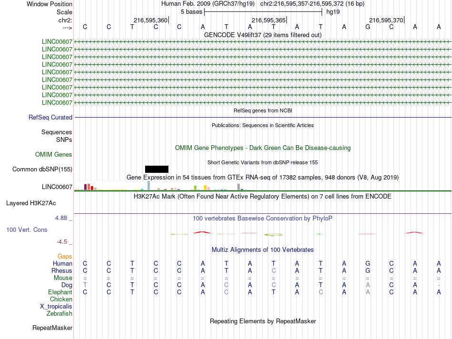Click the chr2: ruler label
The height and width of the screenshot is (339, 452).
coord(65,20)
